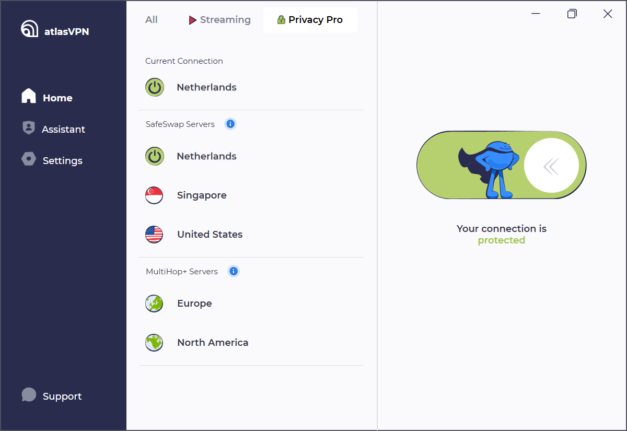Image resolution: width=627 pixels, height=431 pixels.
Task: Switch to the Streaming tab
Action: [219, 20]
